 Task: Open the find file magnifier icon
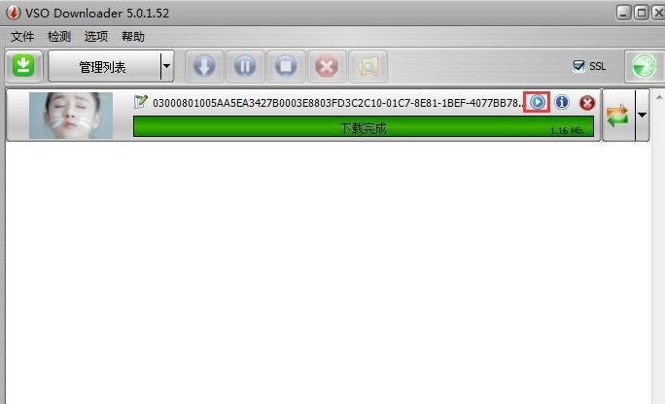coord(367,66)
